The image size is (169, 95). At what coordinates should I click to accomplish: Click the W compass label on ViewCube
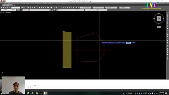(x=154, y=19)
